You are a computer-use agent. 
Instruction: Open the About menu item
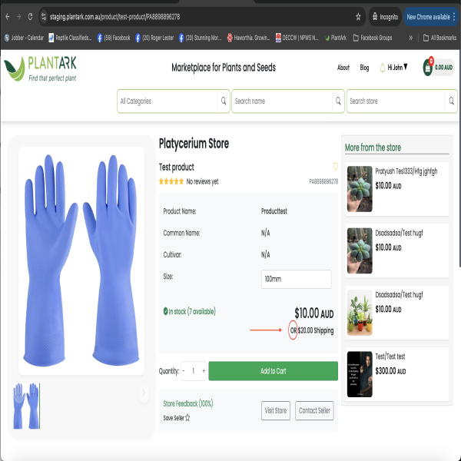pyautogui.click(x=343, y=68)
